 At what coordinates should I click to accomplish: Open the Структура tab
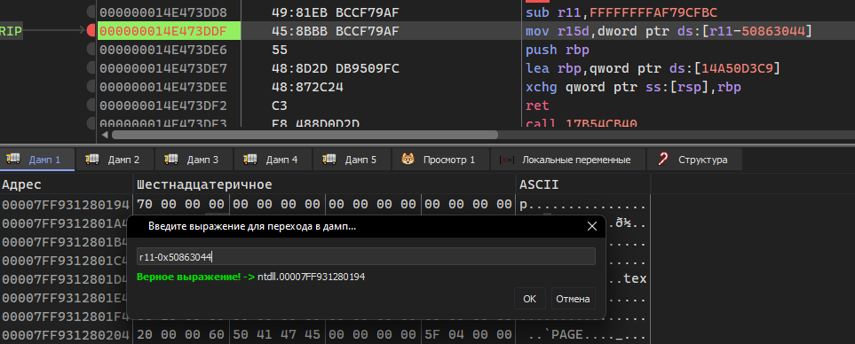click(x=694, y=160)
